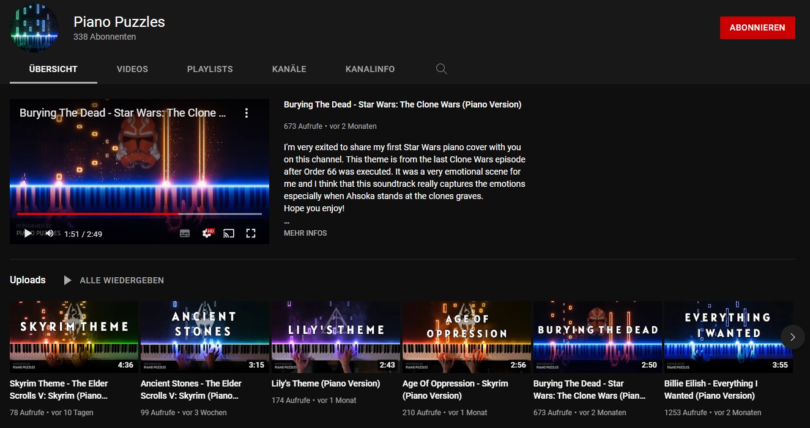Click the Ancient Stones - The Elder Scrolls title

(191, 390)
